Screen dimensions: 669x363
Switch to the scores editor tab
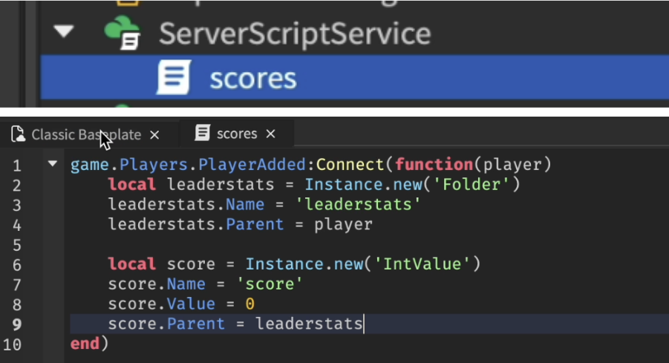point(237,134)
